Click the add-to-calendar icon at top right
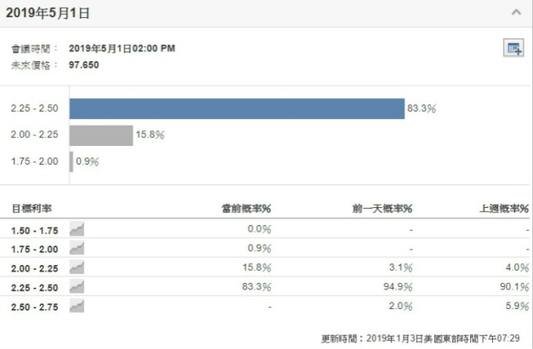Viewport: 533px width, 349px height. pos(513,48)
